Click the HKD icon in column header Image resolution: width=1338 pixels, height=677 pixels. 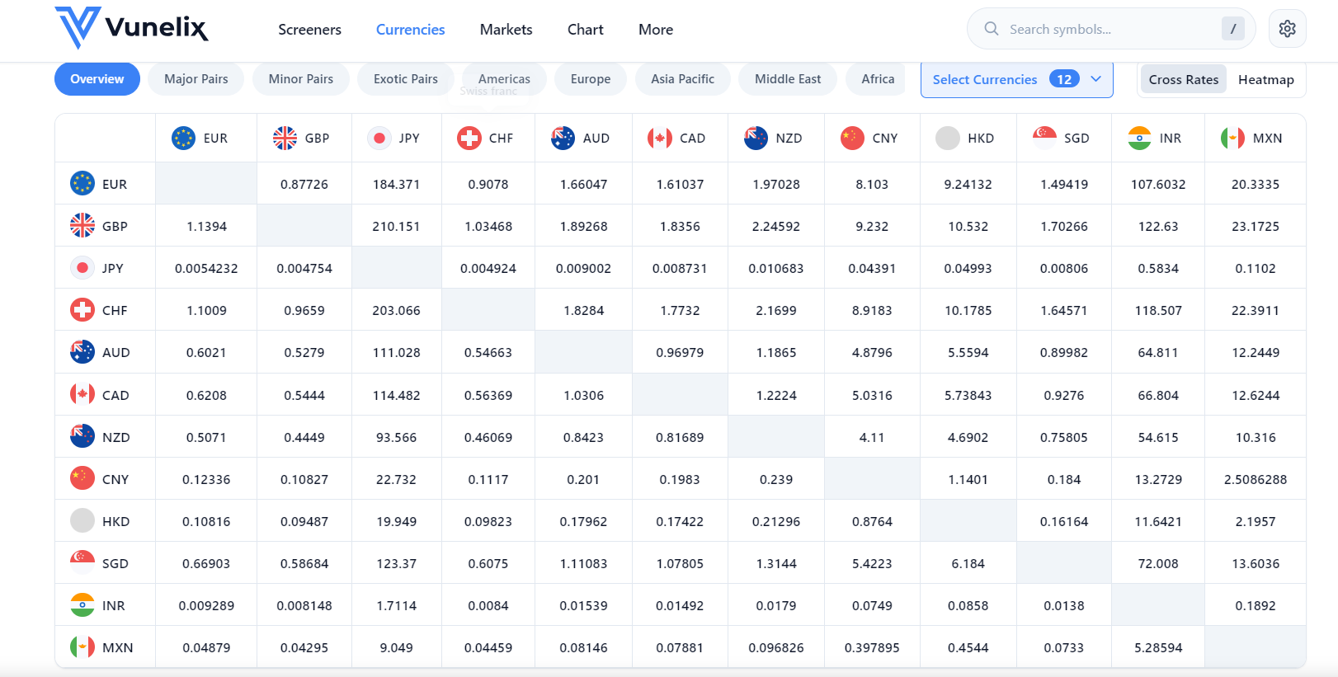(x=948, y=138)
